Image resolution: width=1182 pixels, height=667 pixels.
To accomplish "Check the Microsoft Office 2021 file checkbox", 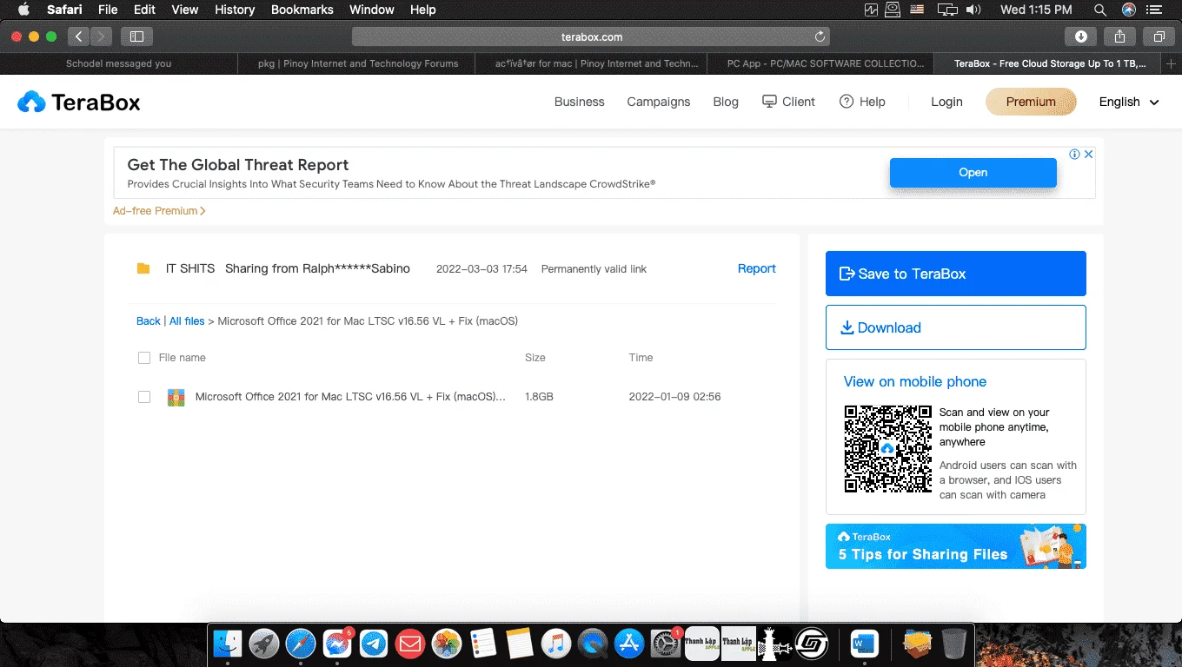I will pos(144,397).
